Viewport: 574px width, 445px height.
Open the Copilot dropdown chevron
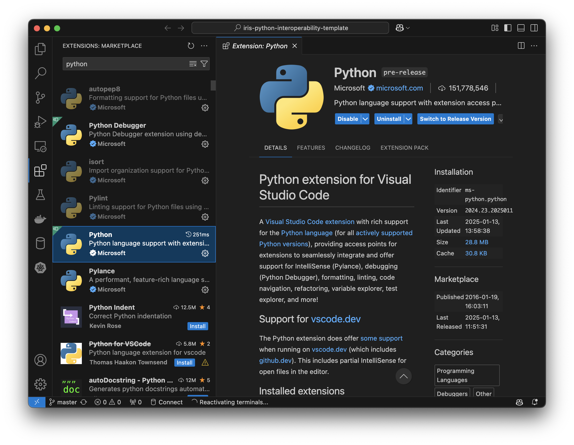pyautogui.click(x=408, y=28)
